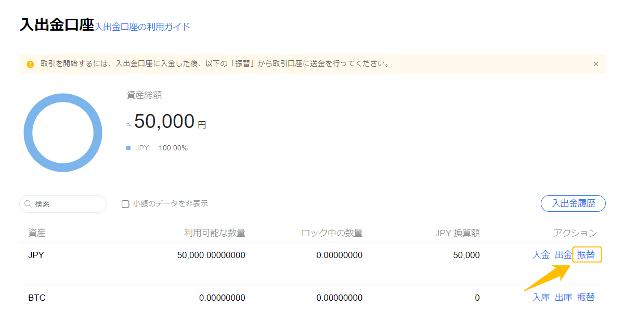This screenshot has width=624, height=333.
Task: Click the 入出金口座 page heading
Action: coord(57,24)
